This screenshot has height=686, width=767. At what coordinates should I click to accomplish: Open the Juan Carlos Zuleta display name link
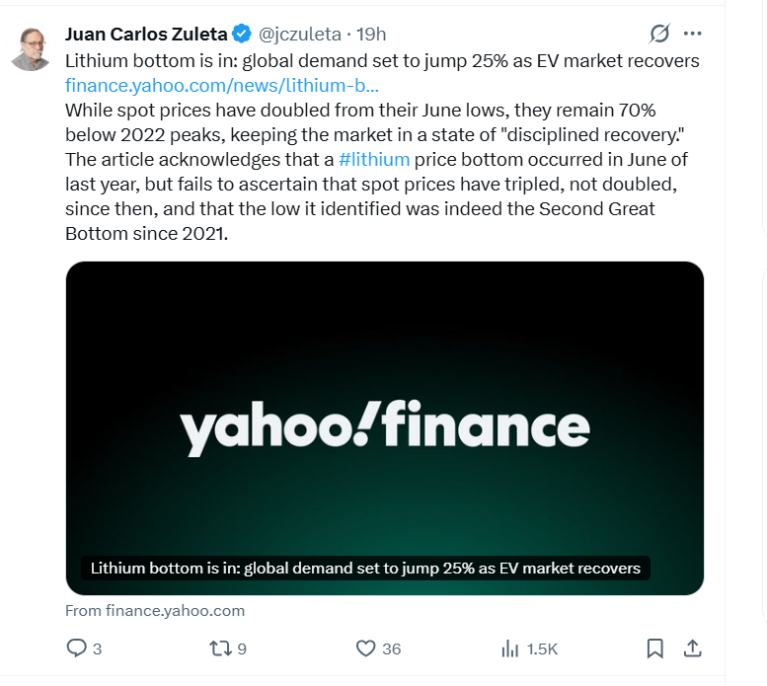click(146, 35)
